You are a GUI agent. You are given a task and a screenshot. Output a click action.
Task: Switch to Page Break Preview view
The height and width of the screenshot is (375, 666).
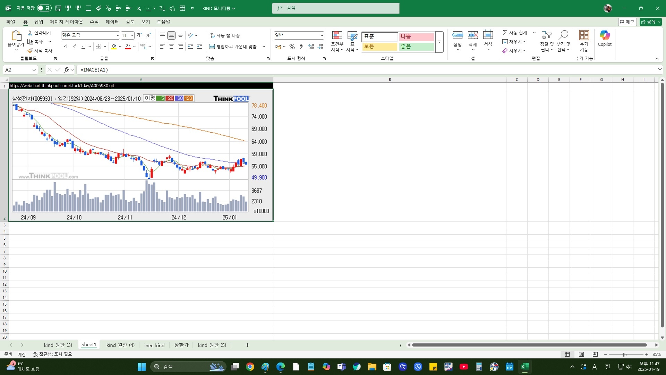coord(595,355)
